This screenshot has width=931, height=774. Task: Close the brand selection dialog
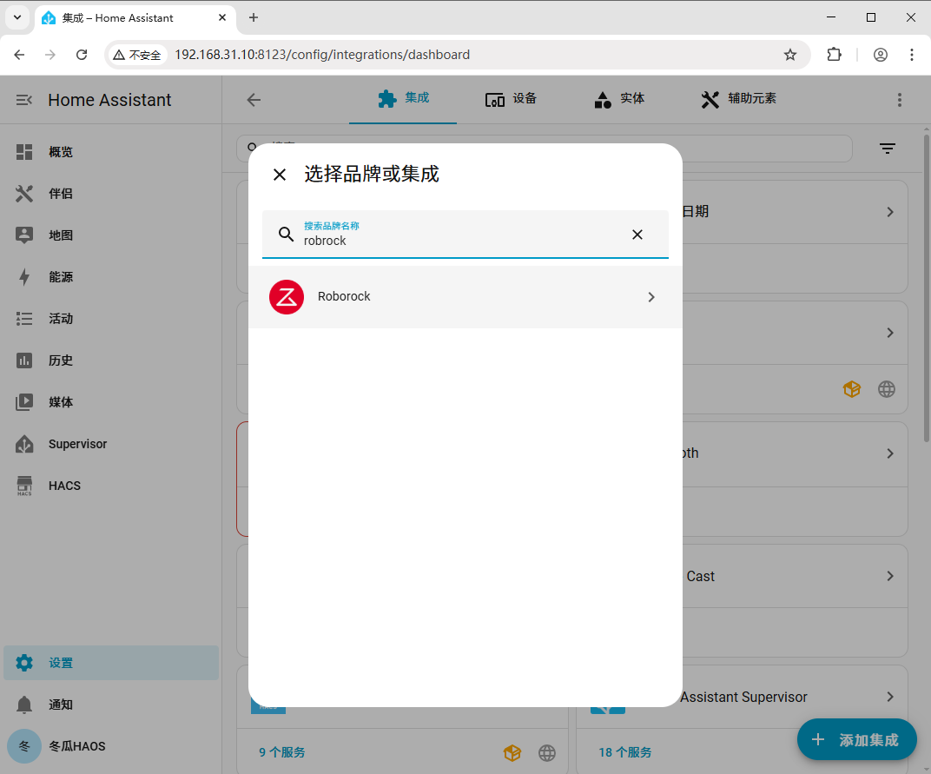280,175
